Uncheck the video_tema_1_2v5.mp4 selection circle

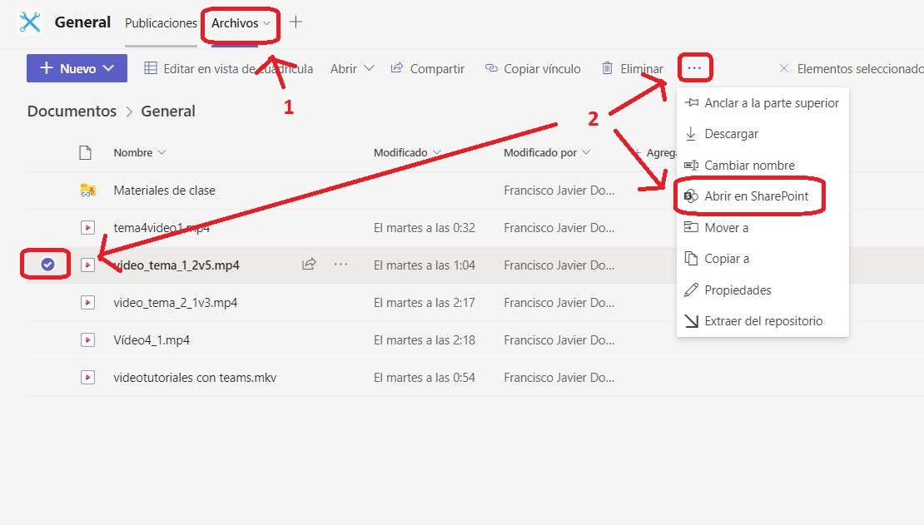47,265
